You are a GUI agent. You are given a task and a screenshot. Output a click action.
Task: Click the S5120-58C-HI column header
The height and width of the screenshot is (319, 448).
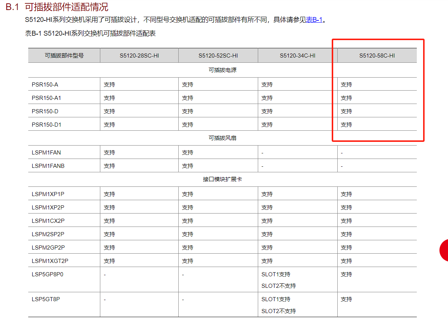pos(377,56)
